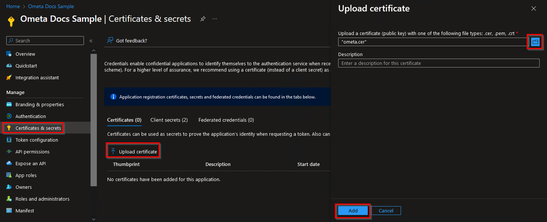547x222 pixels.
Task: Click the Manage section heading
Action: (x=16, y=92)
